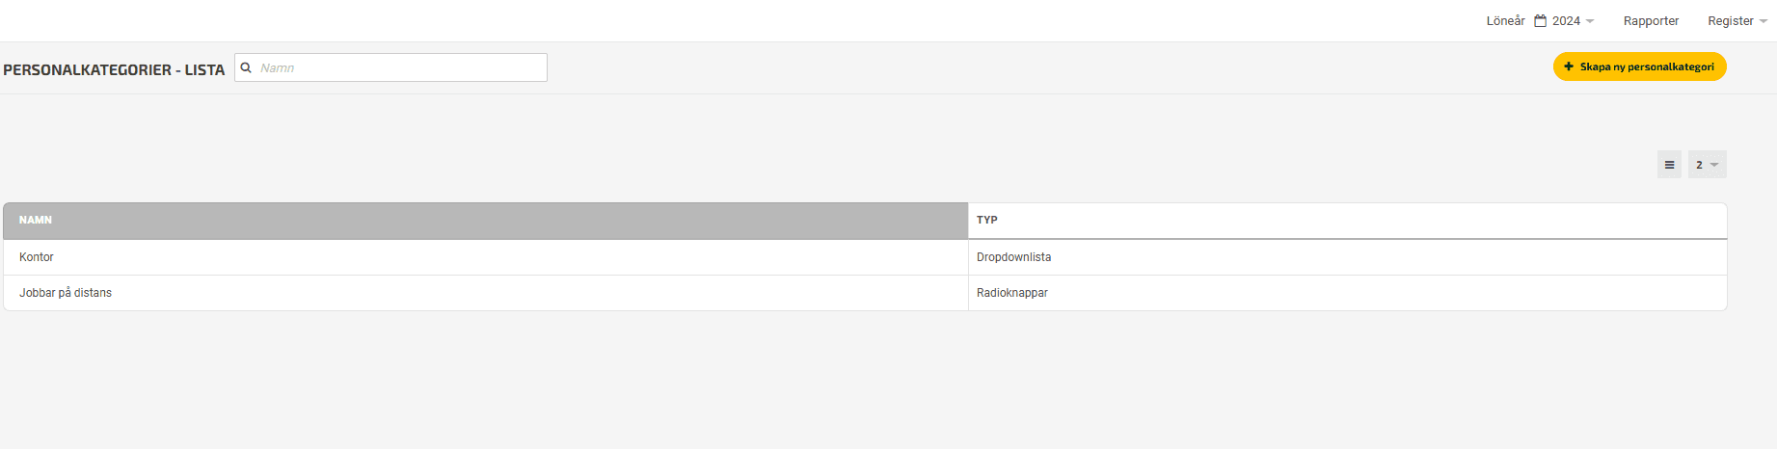
Task: Open the Rapporter menu
Action: [x=1651, y=20]
